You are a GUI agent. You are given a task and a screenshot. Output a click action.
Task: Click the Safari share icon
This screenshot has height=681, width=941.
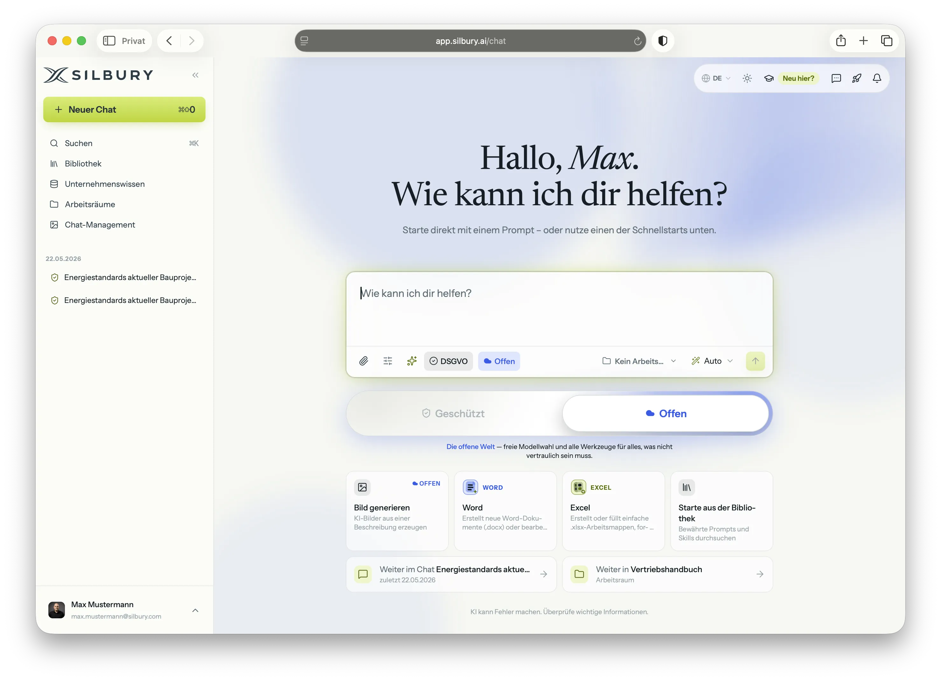click(x=841, y=41)
